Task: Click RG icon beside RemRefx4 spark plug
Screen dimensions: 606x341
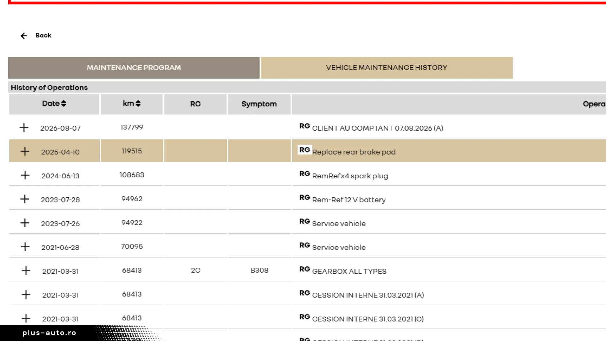Action: click(x=305, y=174)
